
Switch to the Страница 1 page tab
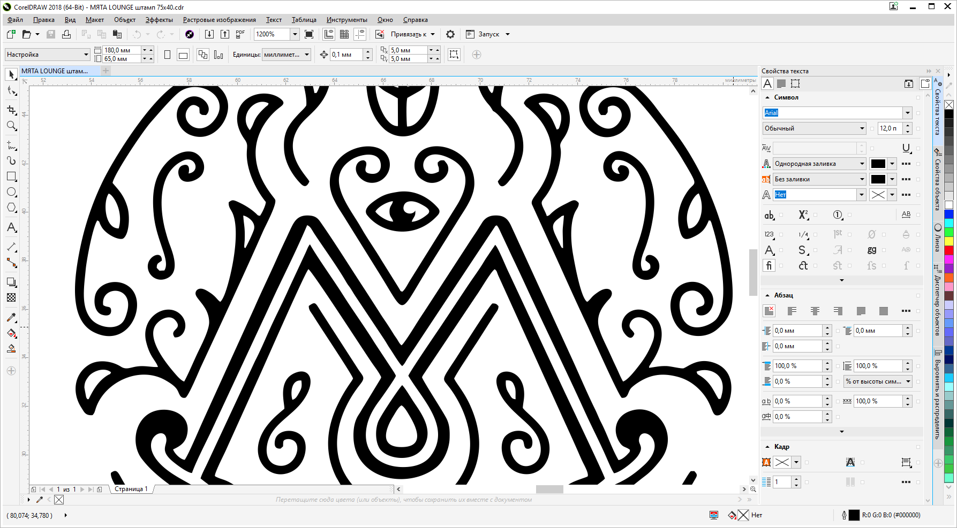131,489
